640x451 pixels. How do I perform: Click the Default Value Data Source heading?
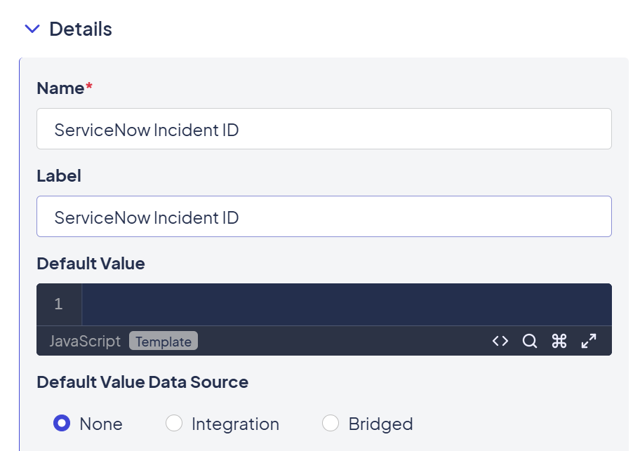(x=142, y=382)
